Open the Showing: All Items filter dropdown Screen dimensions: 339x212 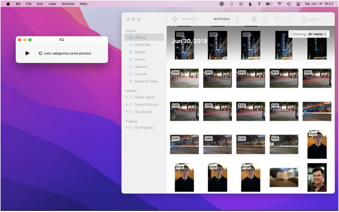click(309, 34)
